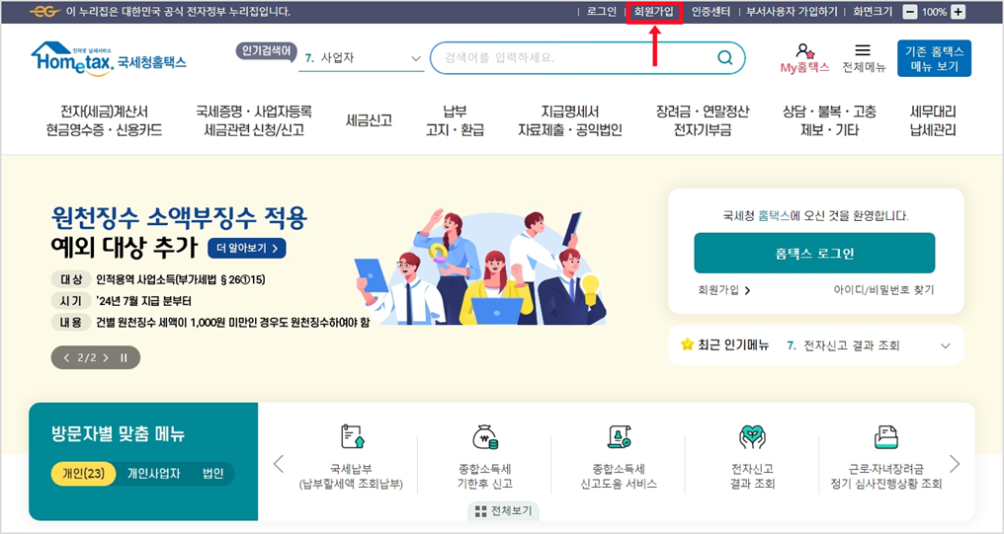
Task: Go to previous banner slide
Action: tap(66, 358)
